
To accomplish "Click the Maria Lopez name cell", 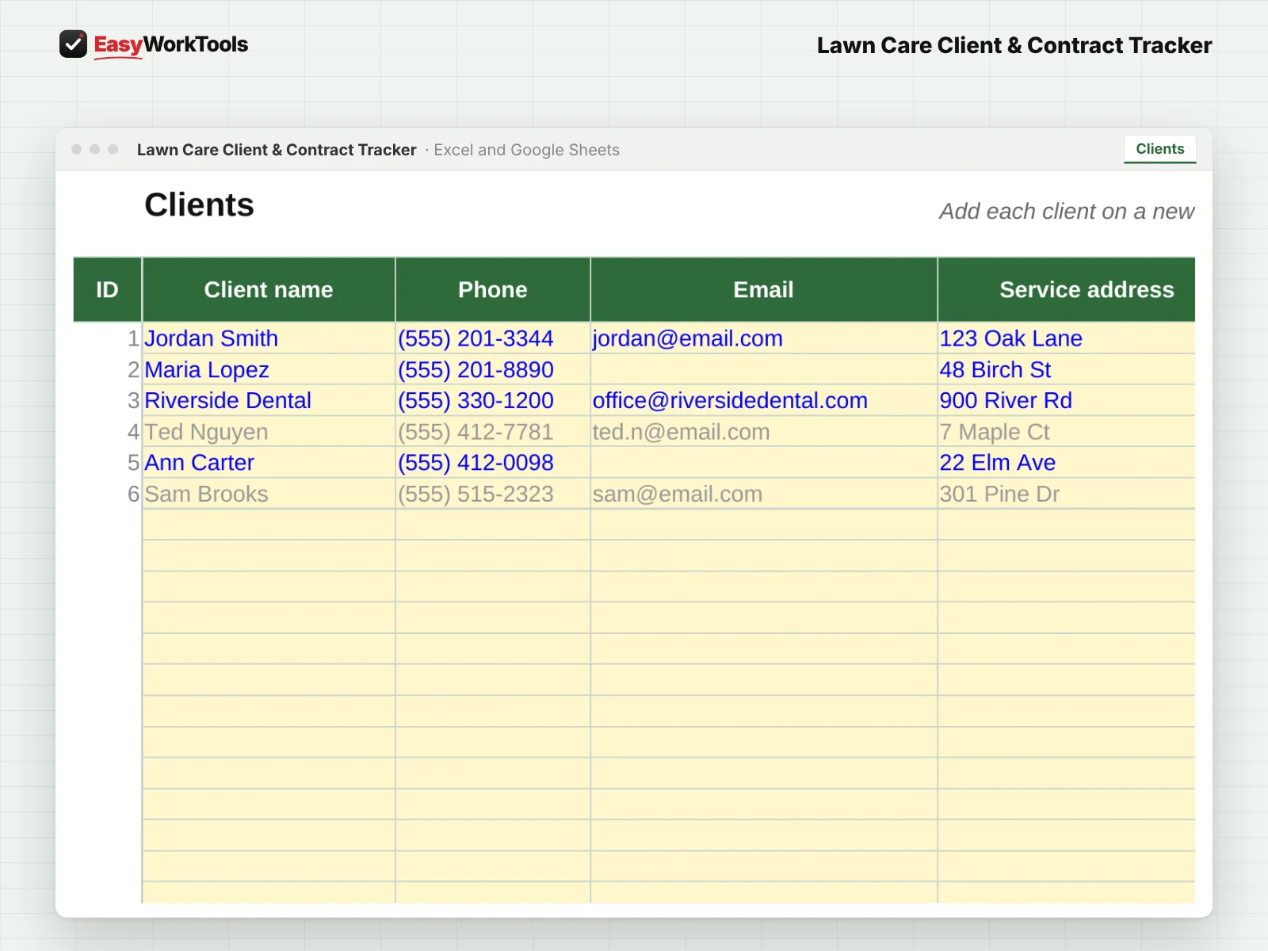I will [x=269, y=369].
